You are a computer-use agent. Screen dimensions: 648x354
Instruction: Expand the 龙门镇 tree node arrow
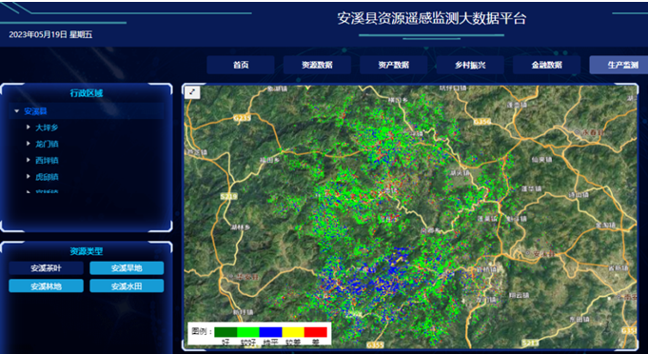click(x=29, y=144)
